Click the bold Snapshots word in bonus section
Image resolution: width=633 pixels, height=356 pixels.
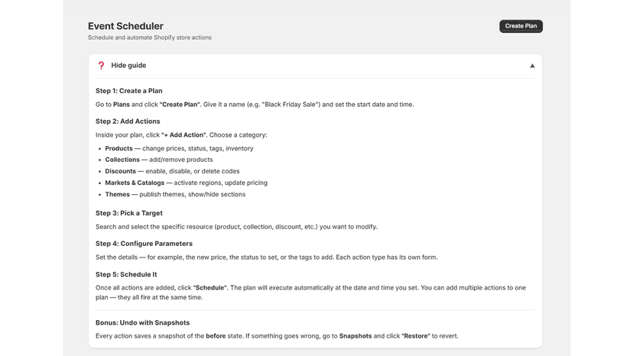tap(355, 336)
